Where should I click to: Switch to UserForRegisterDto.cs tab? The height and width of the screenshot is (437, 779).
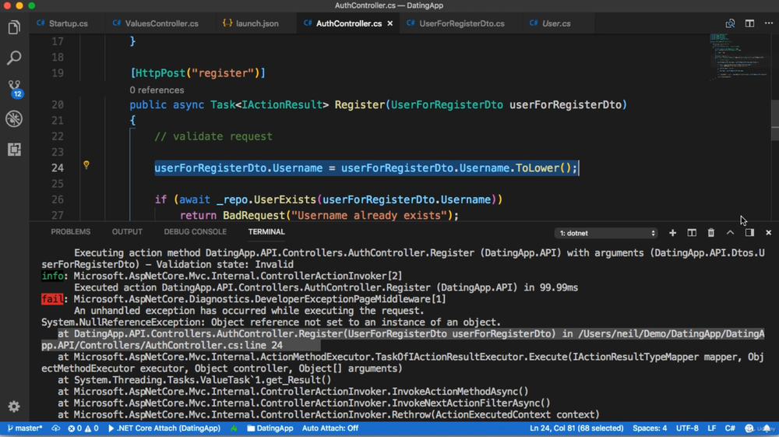(456, 23)
